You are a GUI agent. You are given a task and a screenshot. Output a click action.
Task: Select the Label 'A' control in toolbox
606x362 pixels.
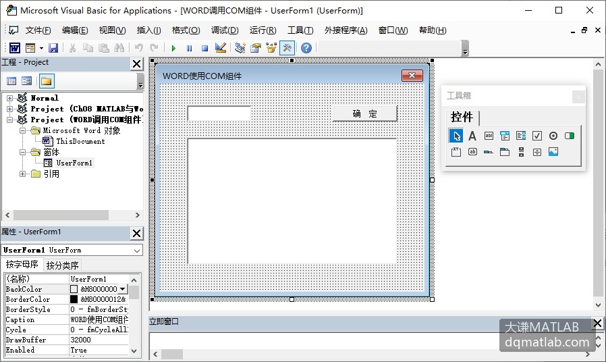[472, 136]
